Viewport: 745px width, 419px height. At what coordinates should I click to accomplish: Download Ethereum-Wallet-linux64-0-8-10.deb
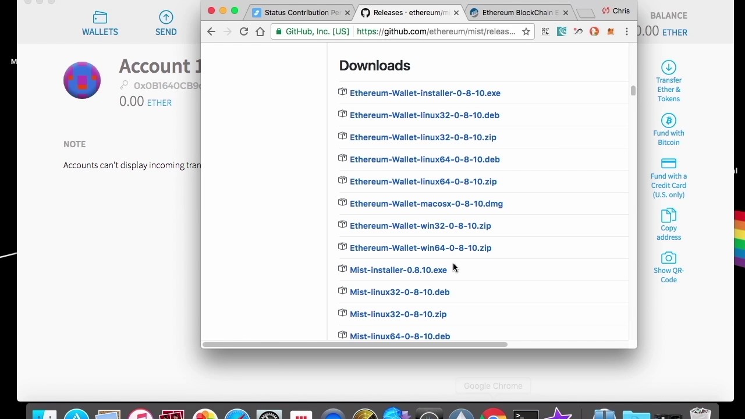tap(425, 159)
